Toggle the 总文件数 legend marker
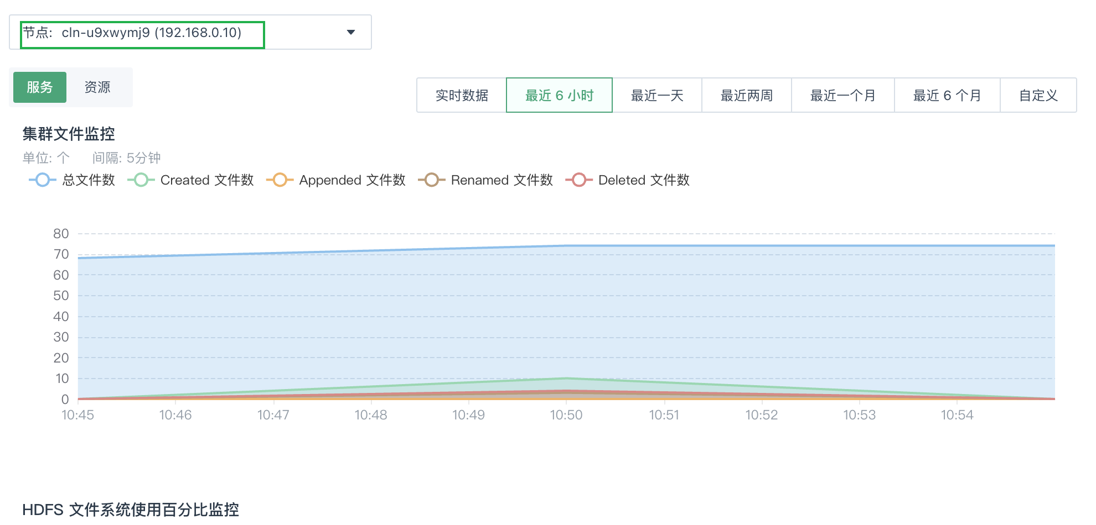 (x=43, y=180)
